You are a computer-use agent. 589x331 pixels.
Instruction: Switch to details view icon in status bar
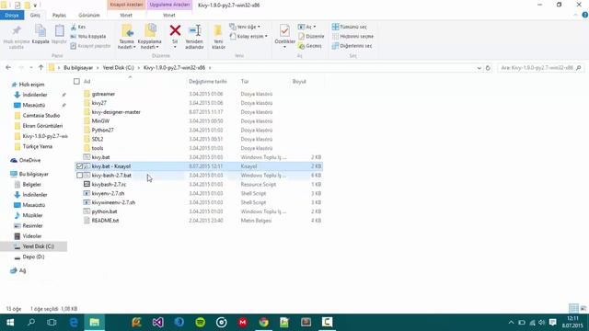click(x=573, y=309)
